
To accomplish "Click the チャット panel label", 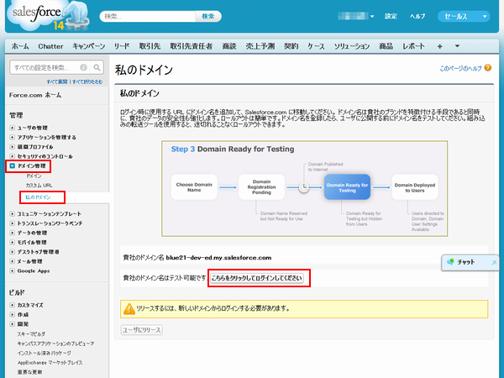I will click(x=466, y=262).
